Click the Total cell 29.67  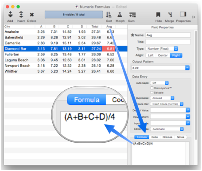[96, 43]
